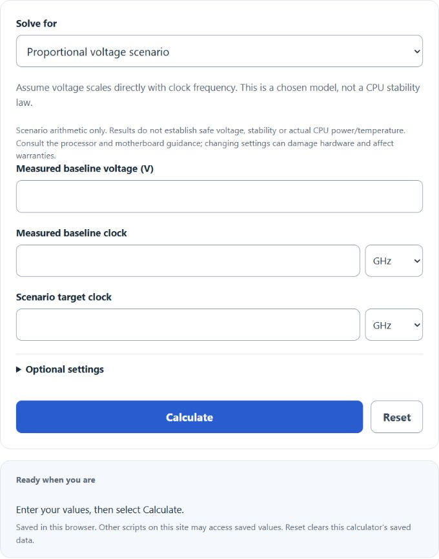439x559 pixels.
Task: Click the Ready when you are heading
Action: tap(56, 480)
